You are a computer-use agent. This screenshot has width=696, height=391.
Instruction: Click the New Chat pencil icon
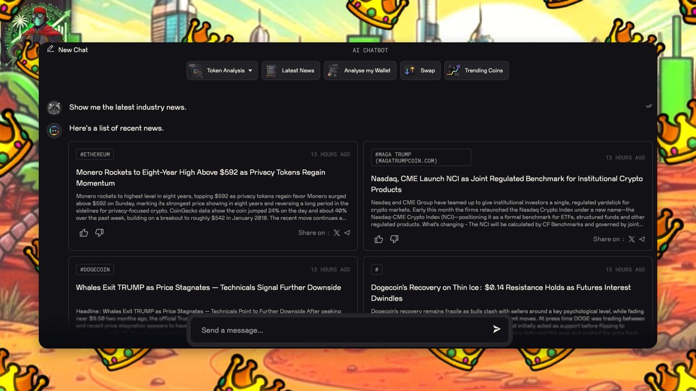tap(50, 49)
